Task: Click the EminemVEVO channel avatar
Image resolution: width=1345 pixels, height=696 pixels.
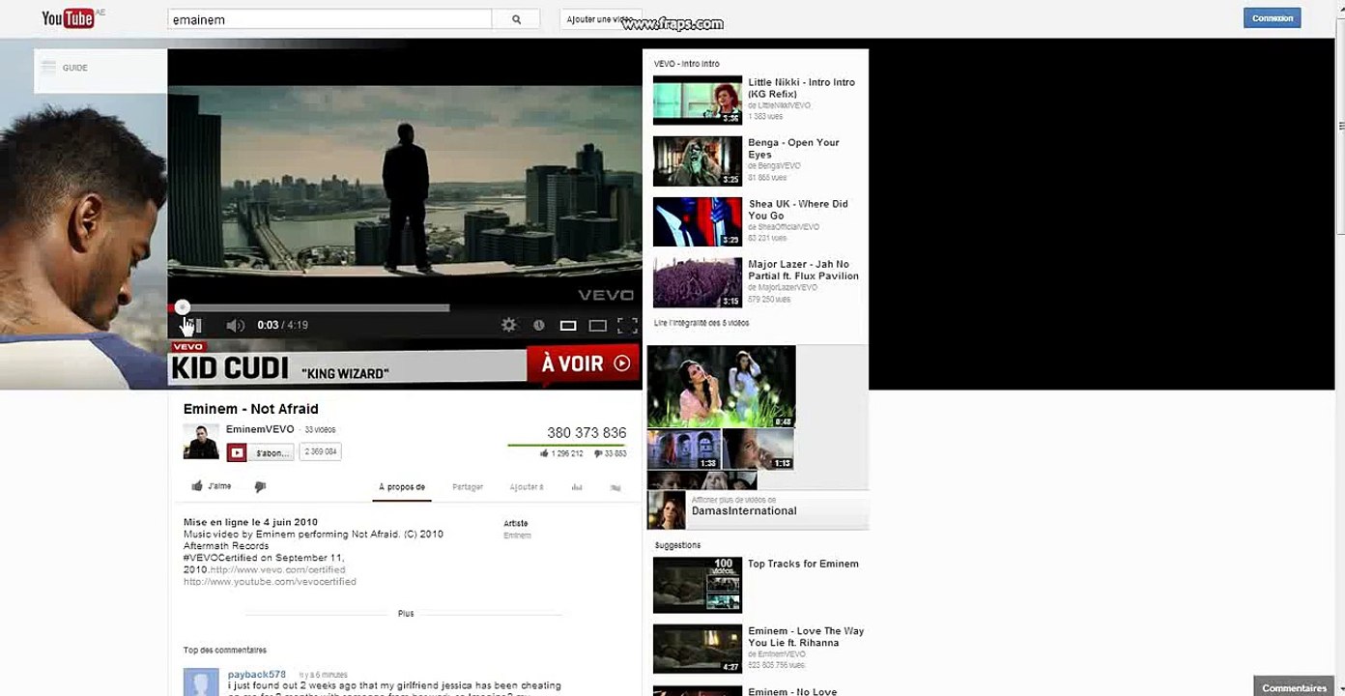Action: click(201, 441)
